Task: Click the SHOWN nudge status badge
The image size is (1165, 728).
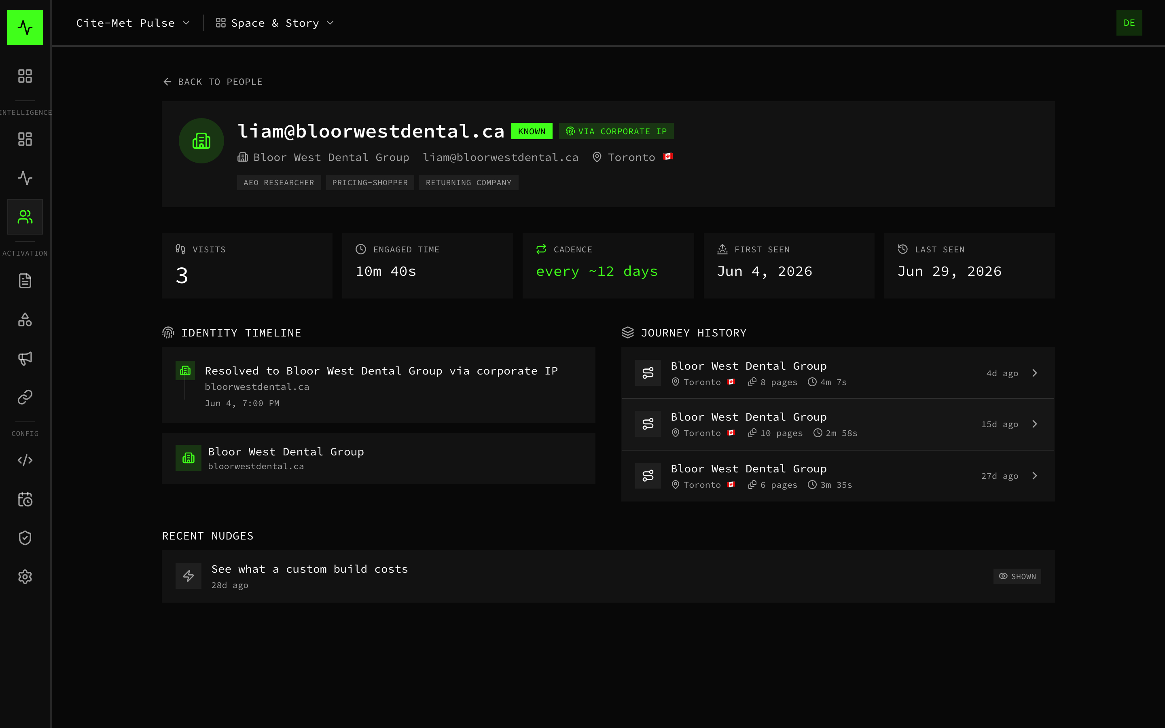Action: click(x=1017, y=576)
